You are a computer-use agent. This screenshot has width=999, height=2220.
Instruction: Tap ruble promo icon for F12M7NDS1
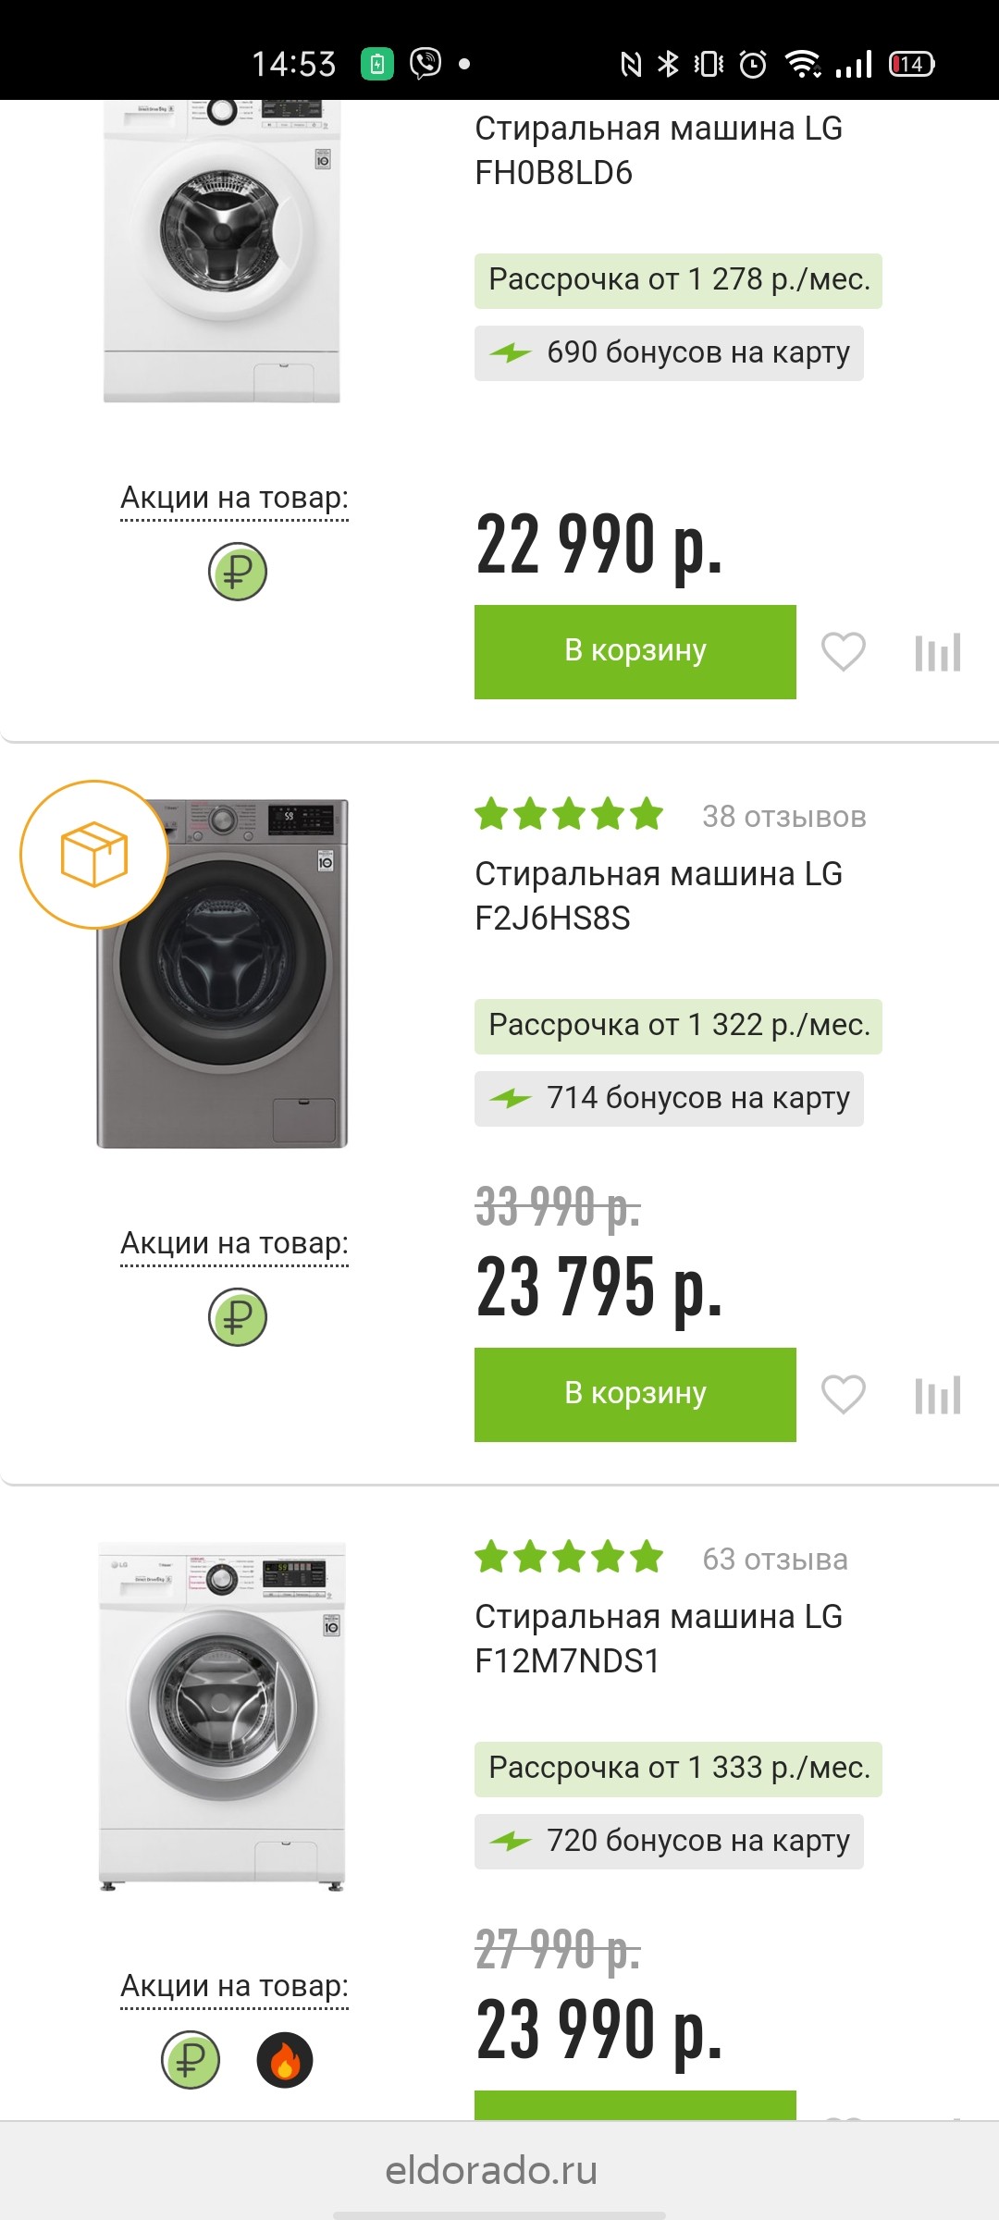191,2060
